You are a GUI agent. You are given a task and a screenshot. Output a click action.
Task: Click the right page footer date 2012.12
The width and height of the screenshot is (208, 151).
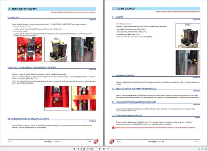click(x=197, y=141)
